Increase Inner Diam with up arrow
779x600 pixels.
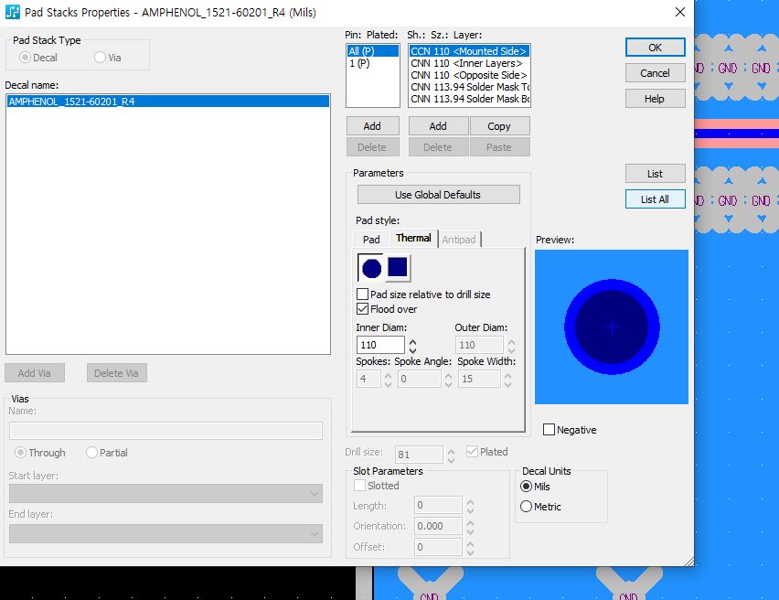(412, 341)
